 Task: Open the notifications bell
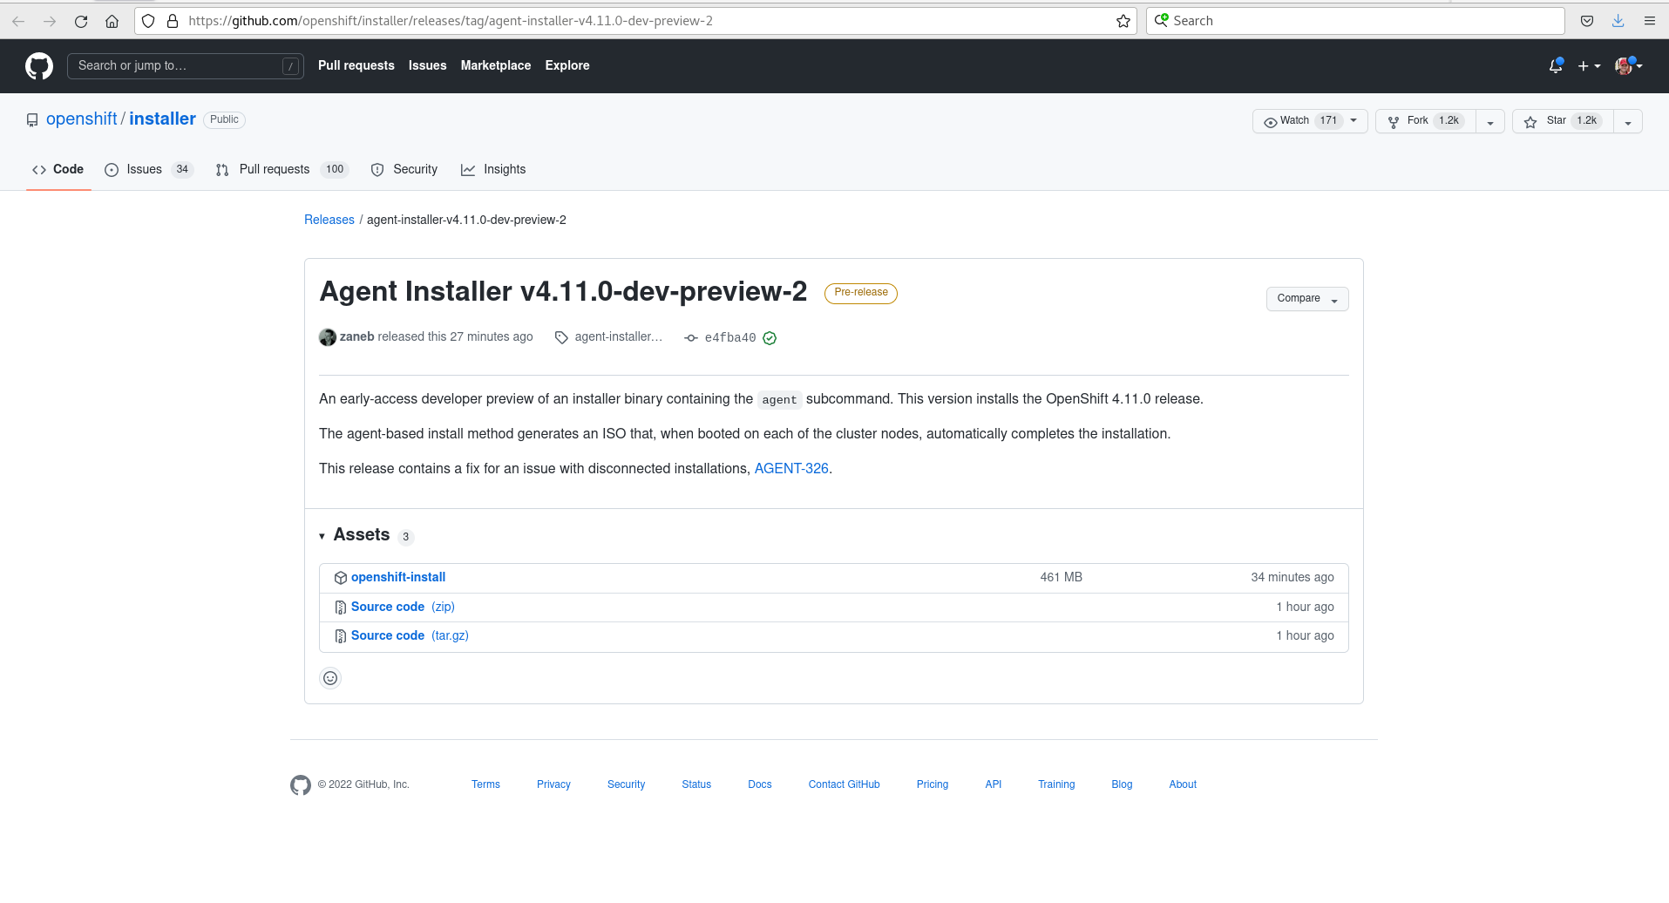[x=1555, y=65]
